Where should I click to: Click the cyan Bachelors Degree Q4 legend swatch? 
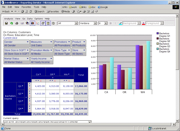(x=158, y=49)
